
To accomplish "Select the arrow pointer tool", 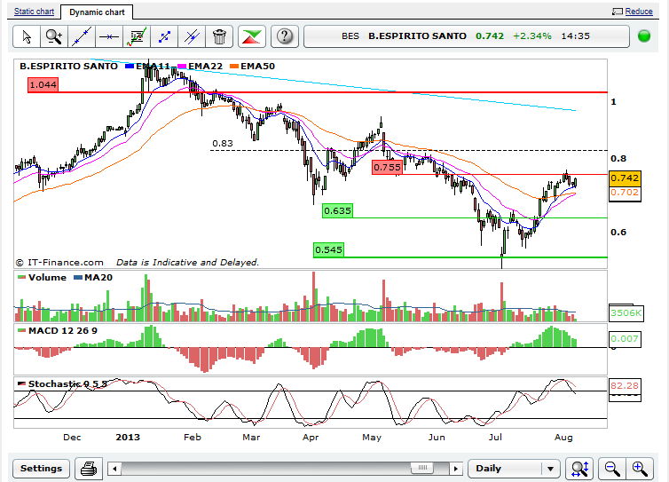I will [x=27, y=36].
